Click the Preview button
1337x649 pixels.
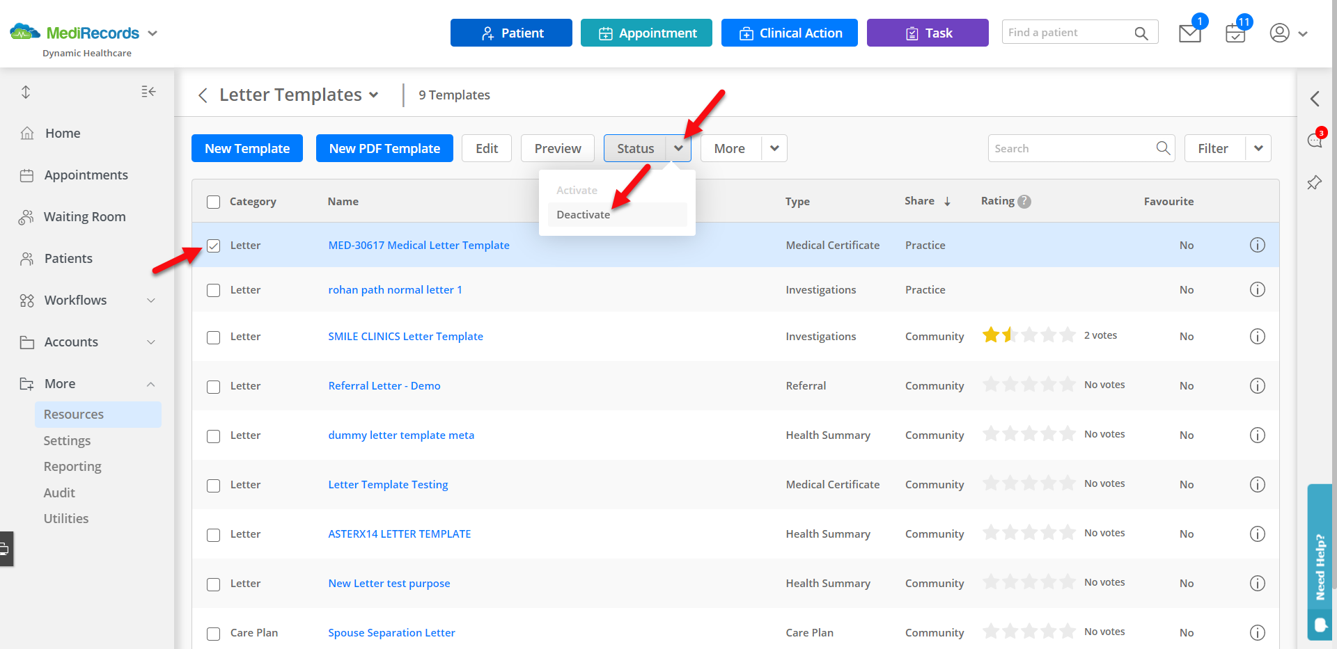(x=558, y=148)
